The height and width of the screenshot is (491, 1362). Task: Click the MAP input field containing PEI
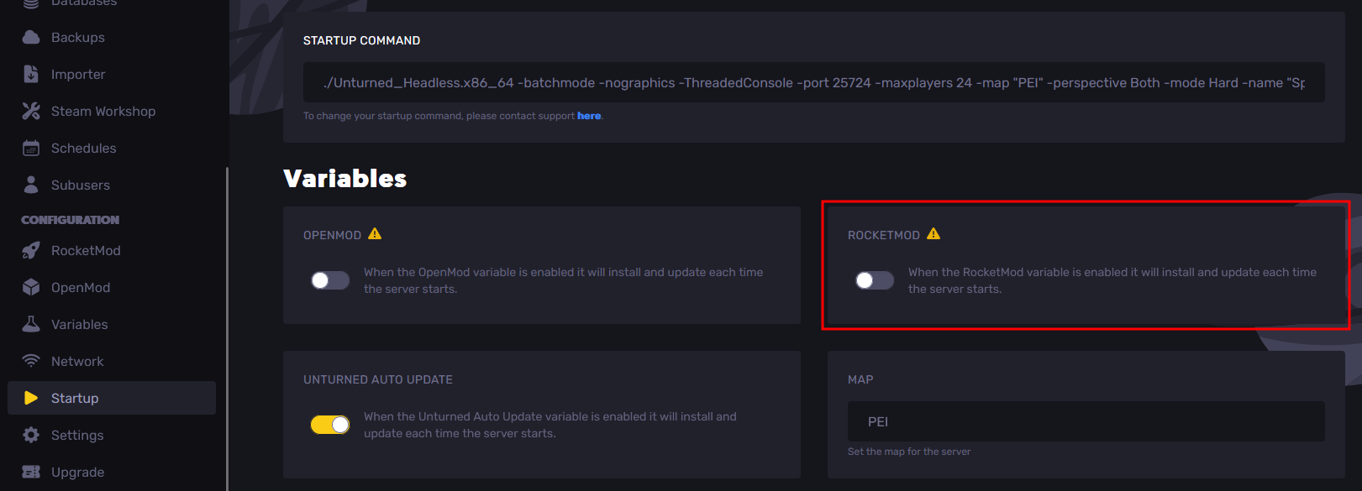click(x=1086, y=421)
